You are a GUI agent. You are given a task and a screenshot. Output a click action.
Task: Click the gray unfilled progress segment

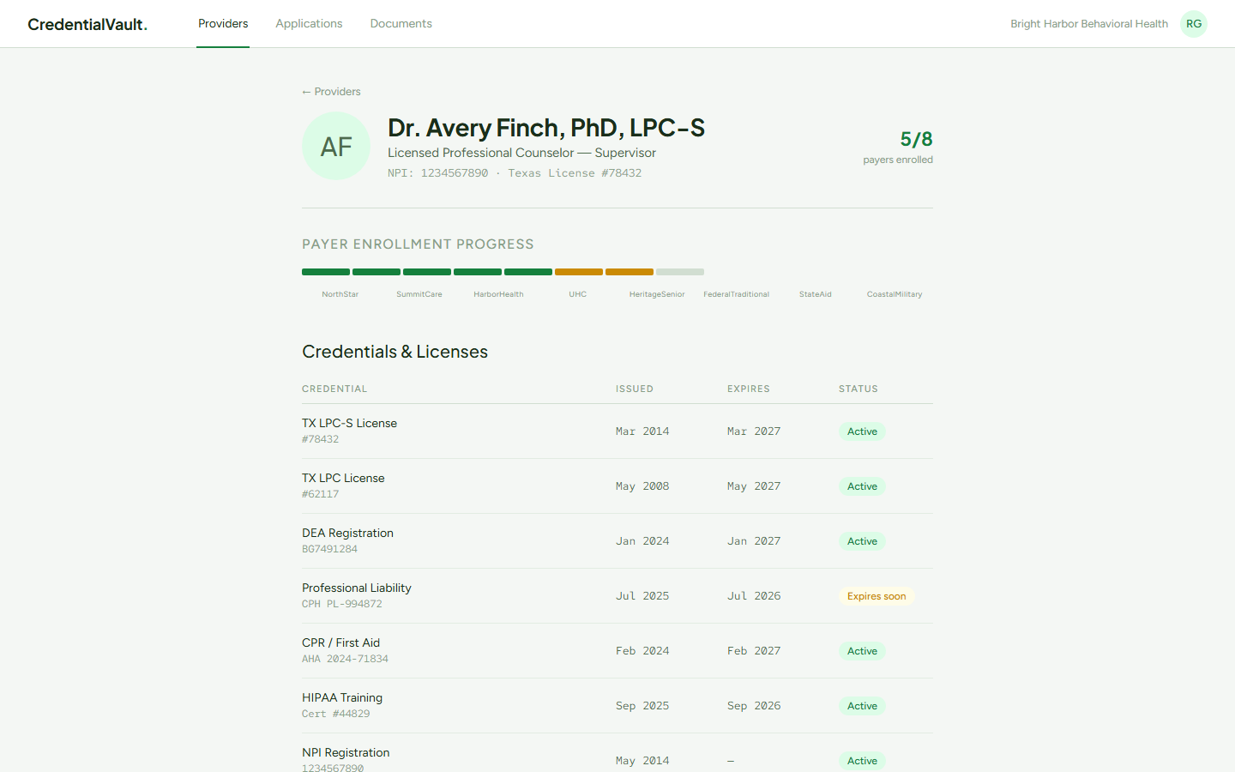tap(680, 272)
